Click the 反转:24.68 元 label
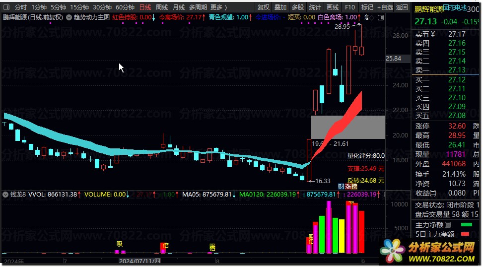This screenshot has width=483, height=267. click(366, 181)
